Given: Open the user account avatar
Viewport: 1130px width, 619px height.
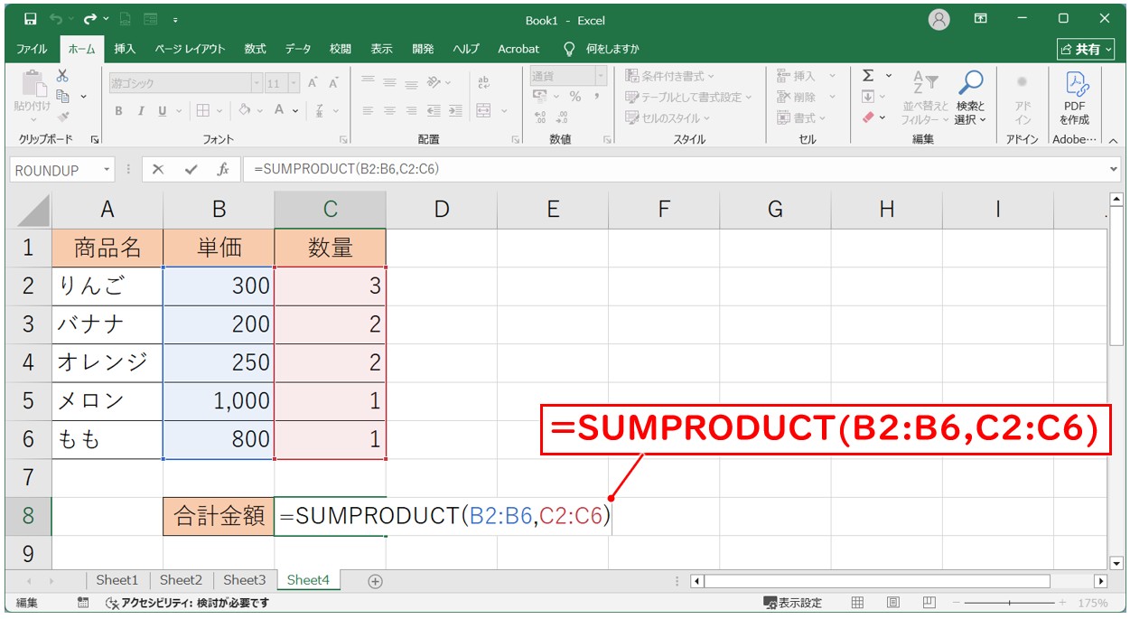Looking at the screenshot, I should 939,19.
